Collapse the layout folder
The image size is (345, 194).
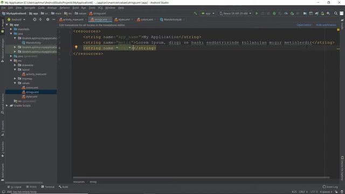click(15, 70)
